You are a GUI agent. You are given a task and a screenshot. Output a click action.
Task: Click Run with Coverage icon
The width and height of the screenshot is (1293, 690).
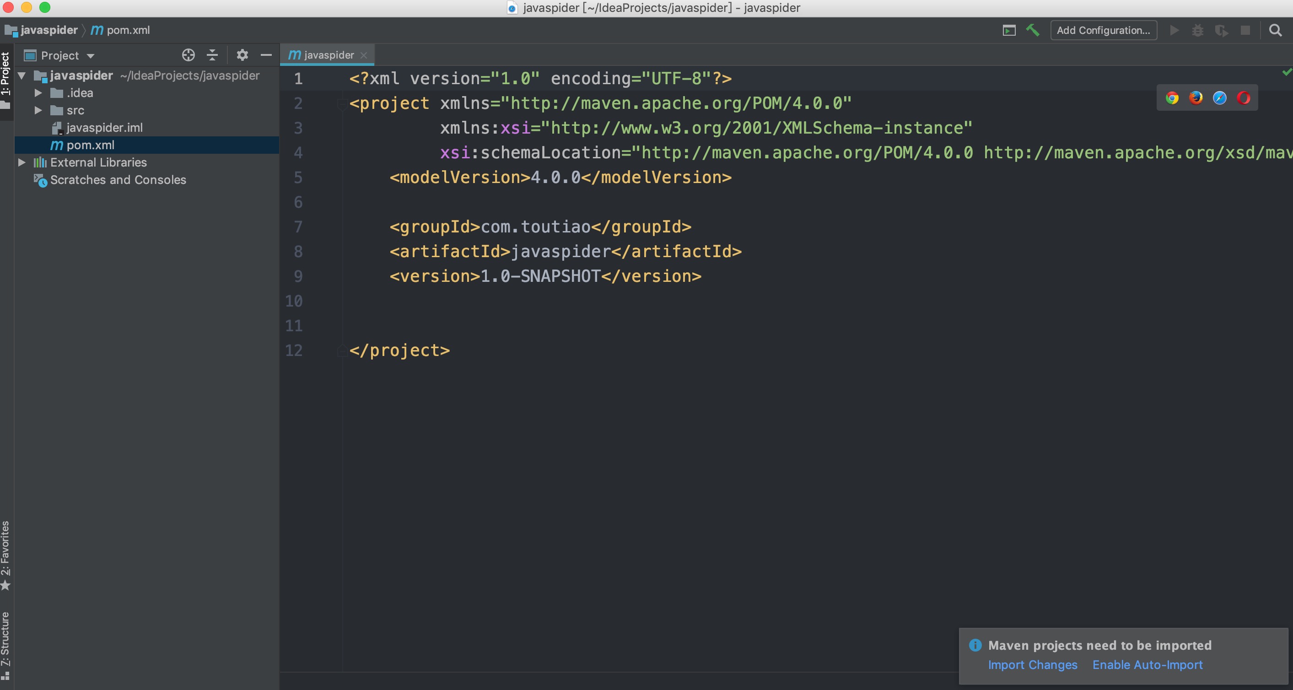pos(1221,31)
